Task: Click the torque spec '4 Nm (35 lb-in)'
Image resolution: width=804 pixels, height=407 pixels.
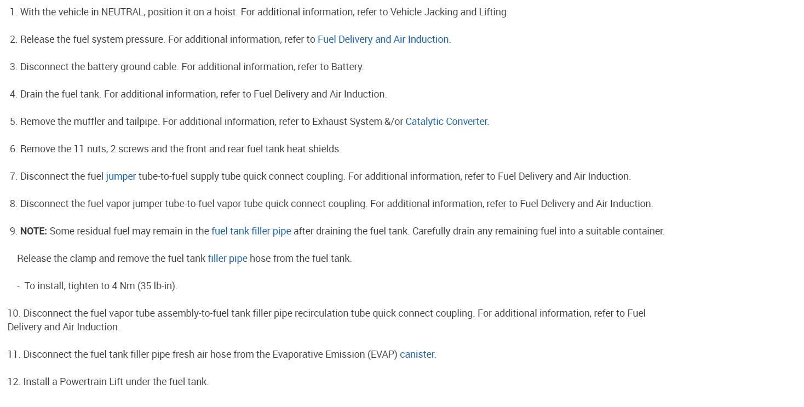Action: pos(143,286)
